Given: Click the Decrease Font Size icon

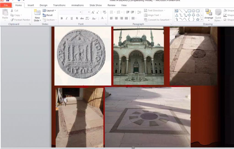Looking at the screenshot, I should [x=97, y=12].
